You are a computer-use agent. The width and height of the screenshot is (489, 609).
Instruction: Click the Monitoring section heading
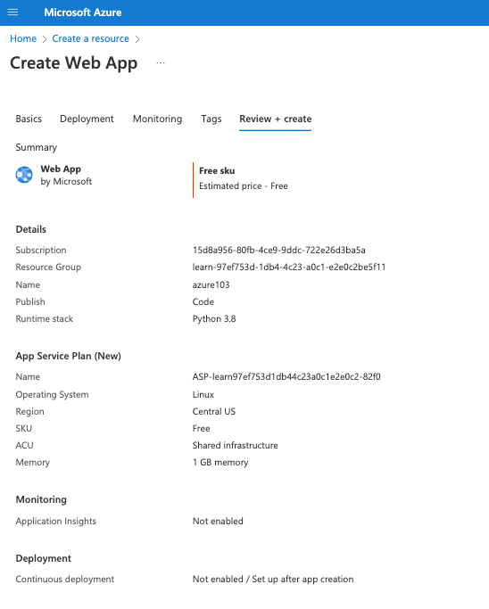coord(41,499)
